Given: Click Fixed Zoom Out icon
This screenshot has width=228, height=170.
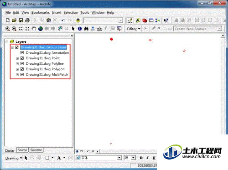Looking at the screenshot, I should (x=27, y=29).
